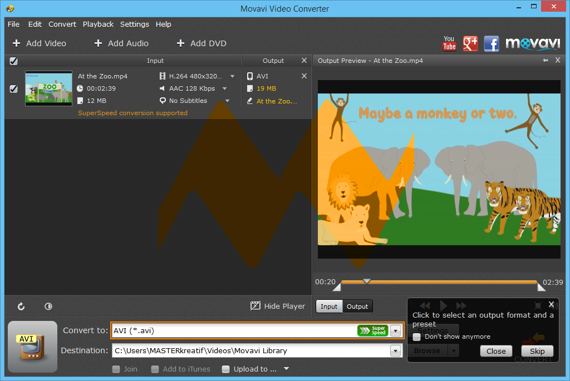Open the YouTube icon link
The height and width of the screenshot is (381, 570).
449,43
